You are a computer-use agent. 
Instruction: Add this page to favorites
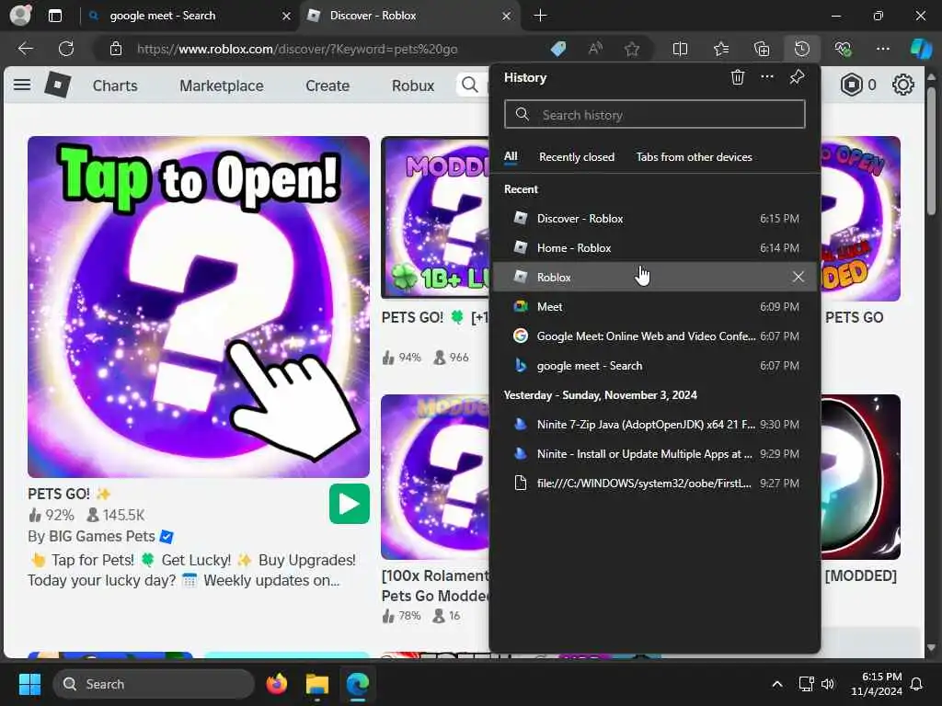point(631,49)
